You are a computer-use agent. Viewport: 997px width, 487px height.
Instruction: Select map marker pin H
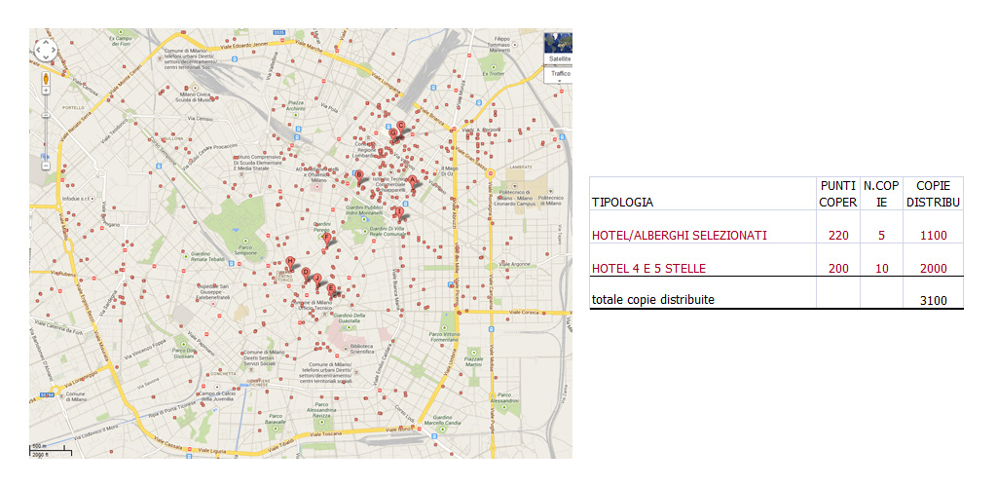[x=289, y=261]
